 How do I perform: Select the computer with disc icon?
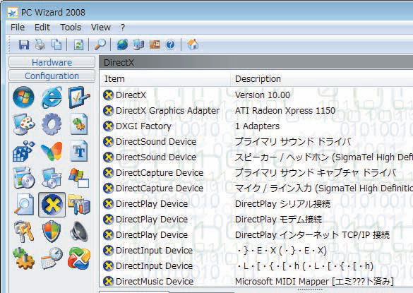point(52,178)
